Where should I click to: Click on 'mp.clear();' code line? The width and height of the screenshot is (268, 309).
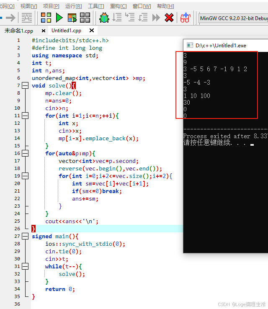click(63, 93)
